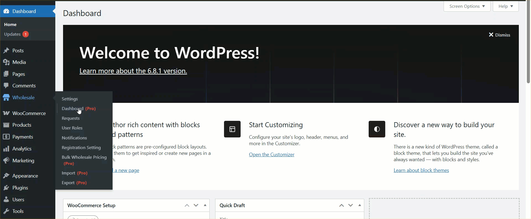Open the Appearance menu
This screenshot has width=531, height=219.
[x=25, y=176]
